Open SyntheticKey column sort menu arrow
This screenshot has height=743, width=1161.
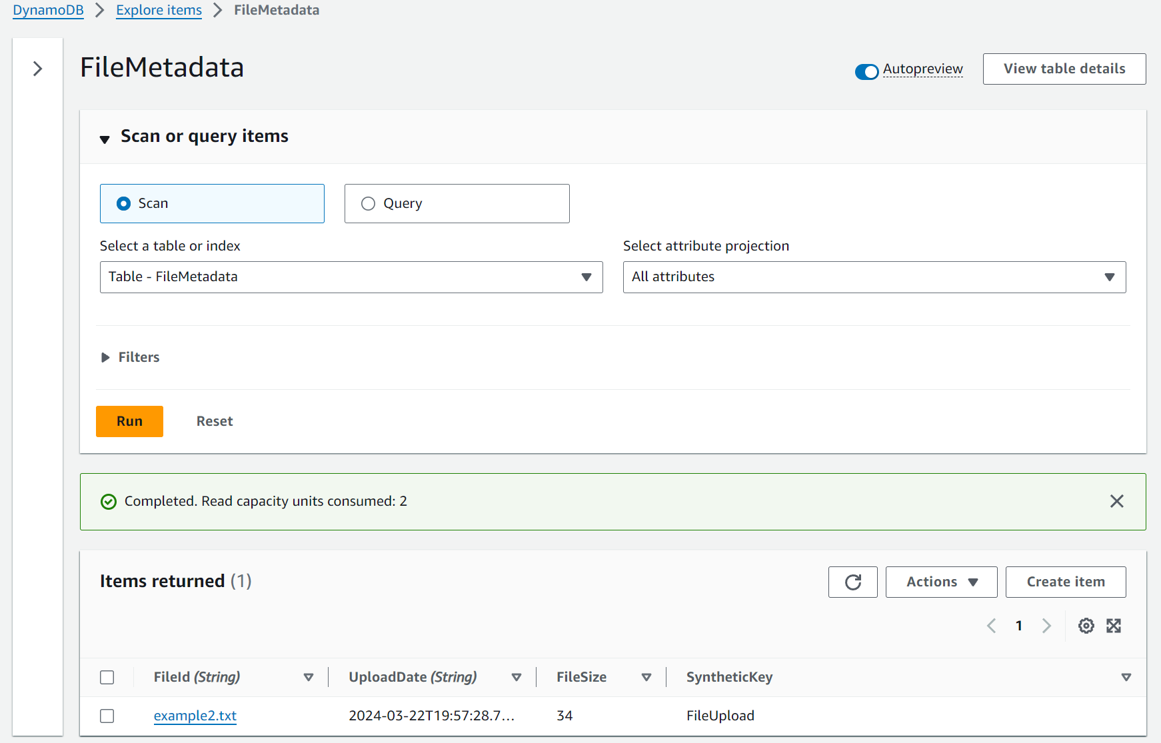[x=1126, y=677]
